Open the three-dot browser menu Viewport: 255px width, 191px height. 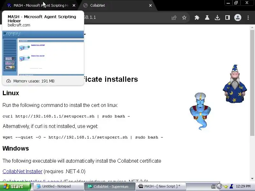coord(248,18)
